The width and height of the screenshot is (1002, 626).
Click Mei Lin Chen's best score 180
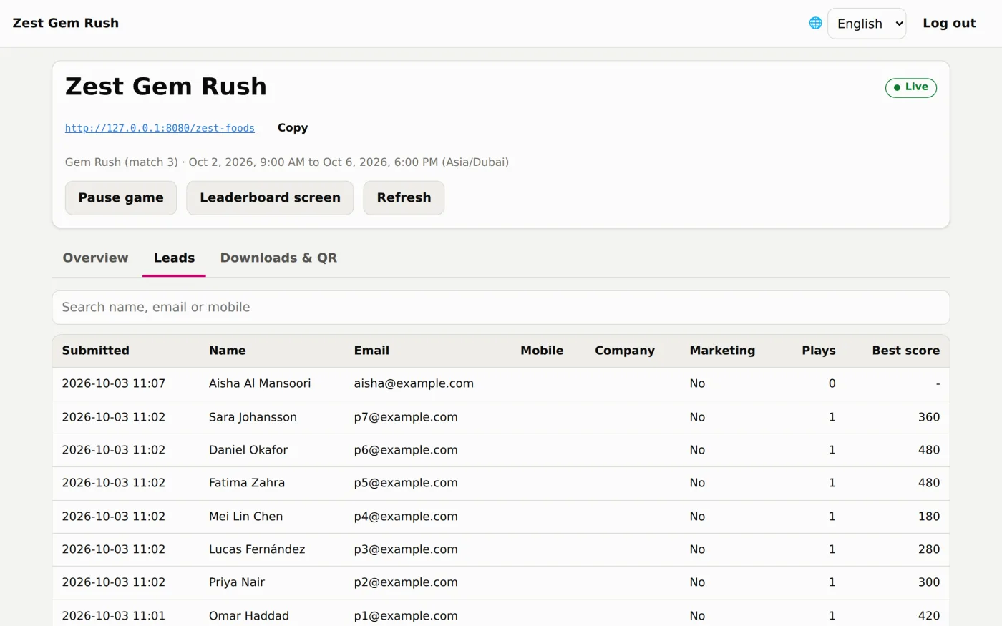[x=929, y=517]
